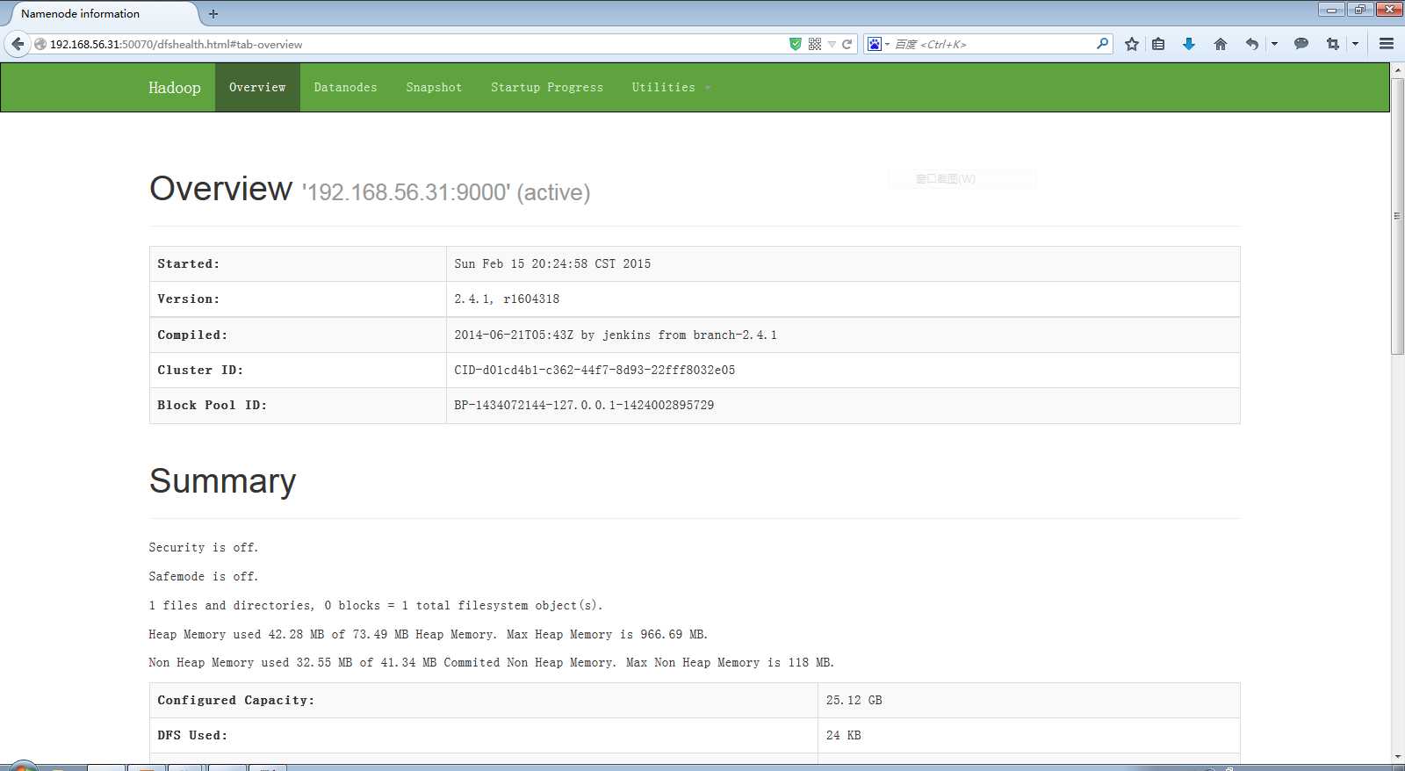Open the Firefox hamburger menu

point(1387,44)
